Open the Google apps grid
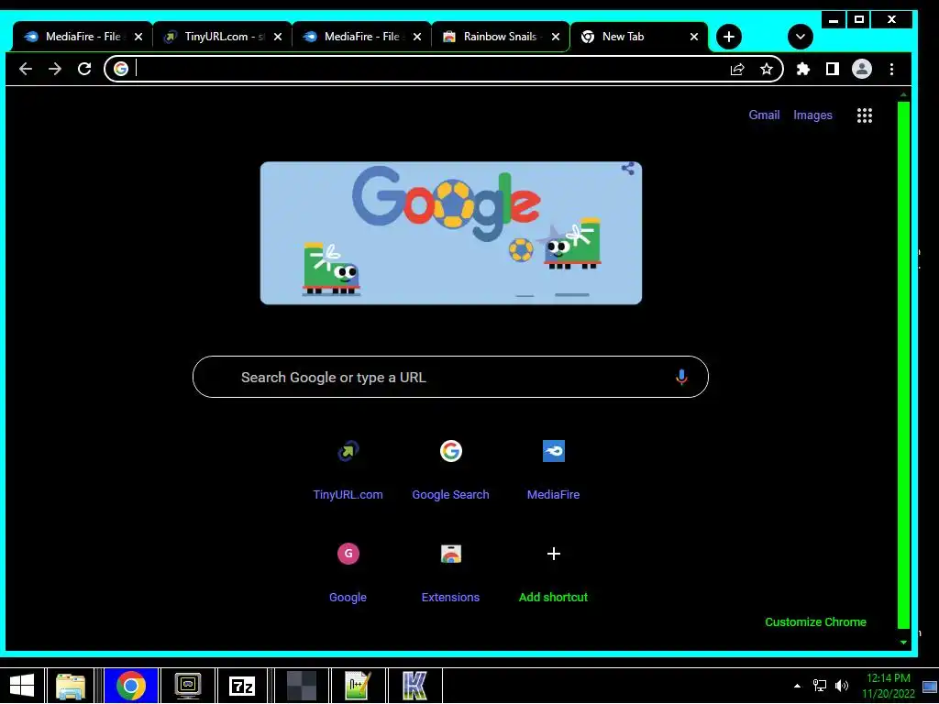The image size is (939, 704). pyautogui.click(x=864, y=115)
